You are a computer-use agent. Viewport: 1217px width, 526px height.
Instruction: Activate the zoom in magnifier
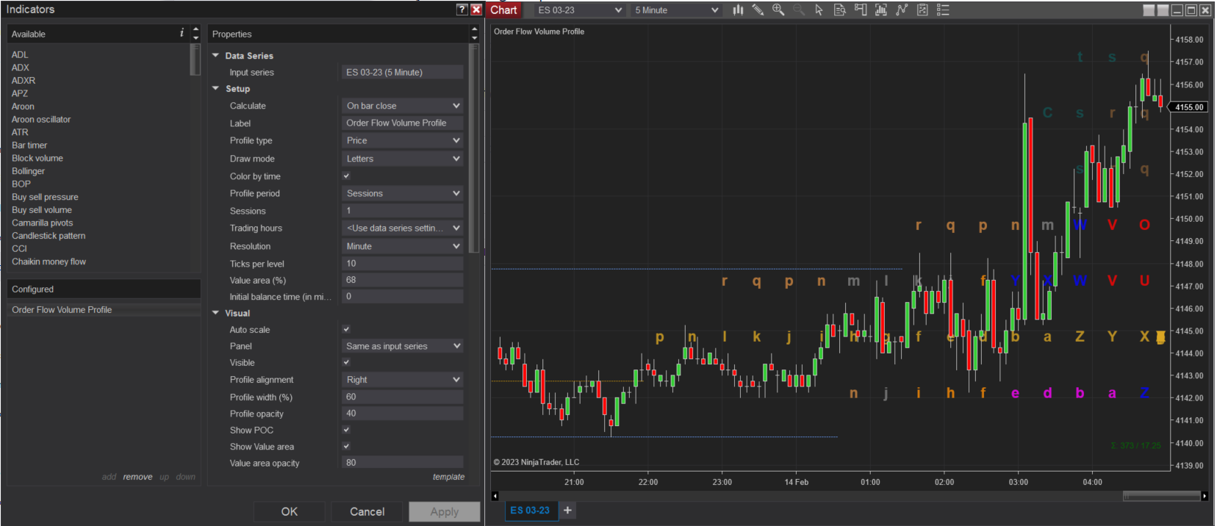pos(778,10)
